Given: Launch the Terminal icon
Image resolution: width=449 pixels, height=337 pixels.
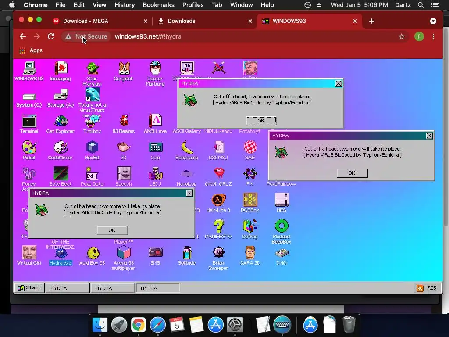Looking at the screenshot, I should tap(29, 124).
